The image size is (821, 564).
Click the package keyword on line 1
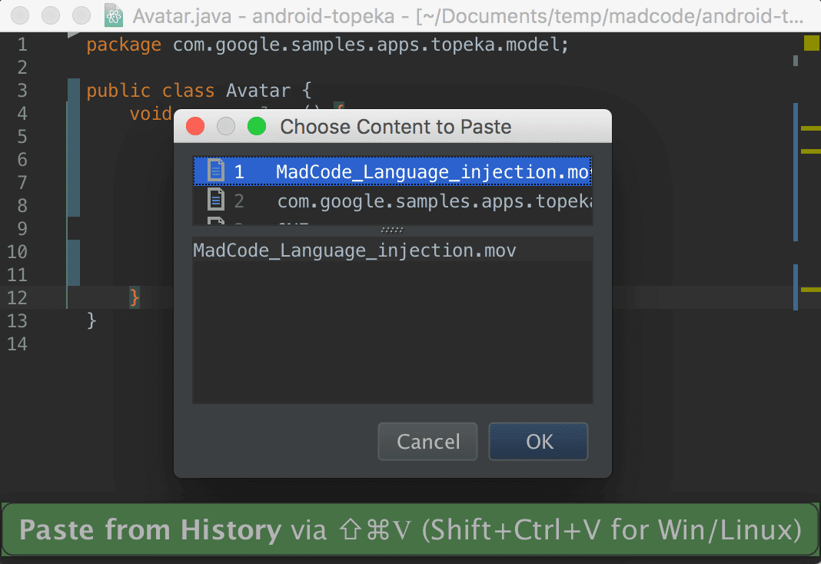point(124,45)
